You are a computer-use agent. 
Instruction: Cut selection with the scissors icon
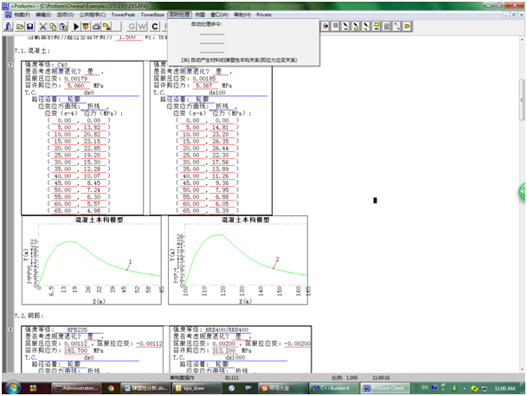pyautogui.click(x=43, y=26)
